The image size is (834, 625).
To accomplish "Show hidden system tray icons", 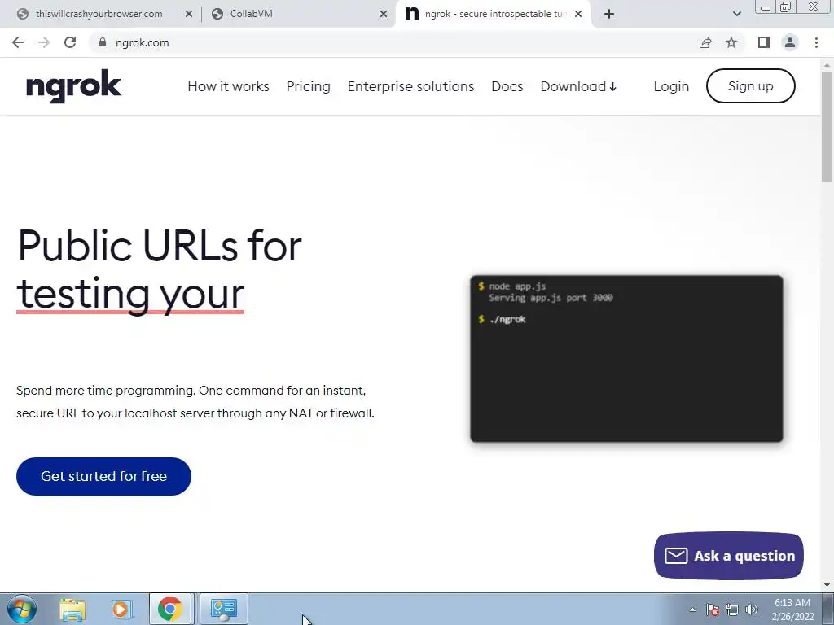I will point(692,610).
